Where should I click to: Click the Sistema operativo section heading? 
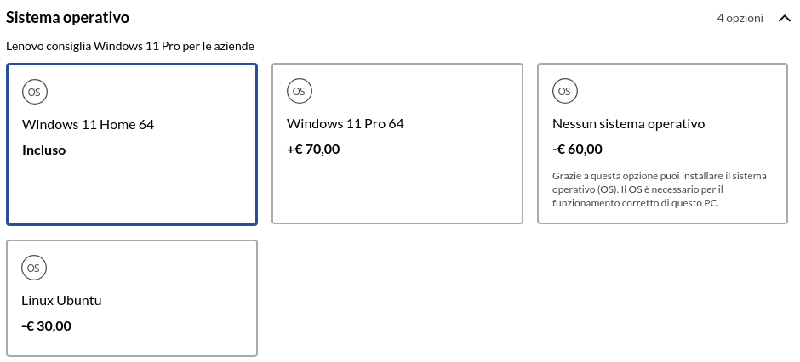67,17
